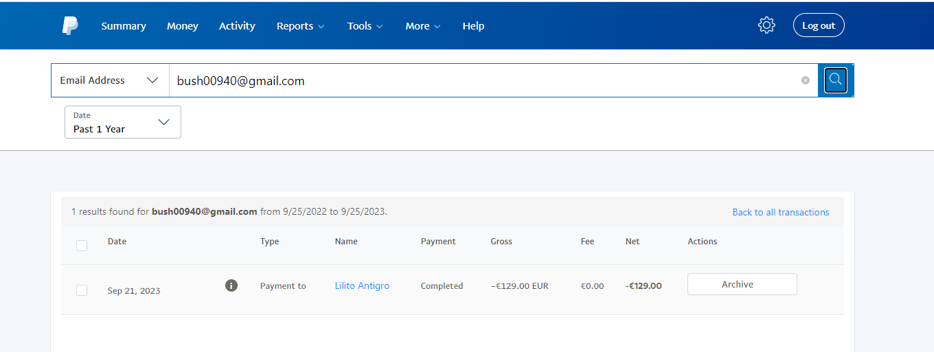Screen dimensions: 934x352
Task: Follow the Back to all transactions link
Action: (x=781, y=212)
